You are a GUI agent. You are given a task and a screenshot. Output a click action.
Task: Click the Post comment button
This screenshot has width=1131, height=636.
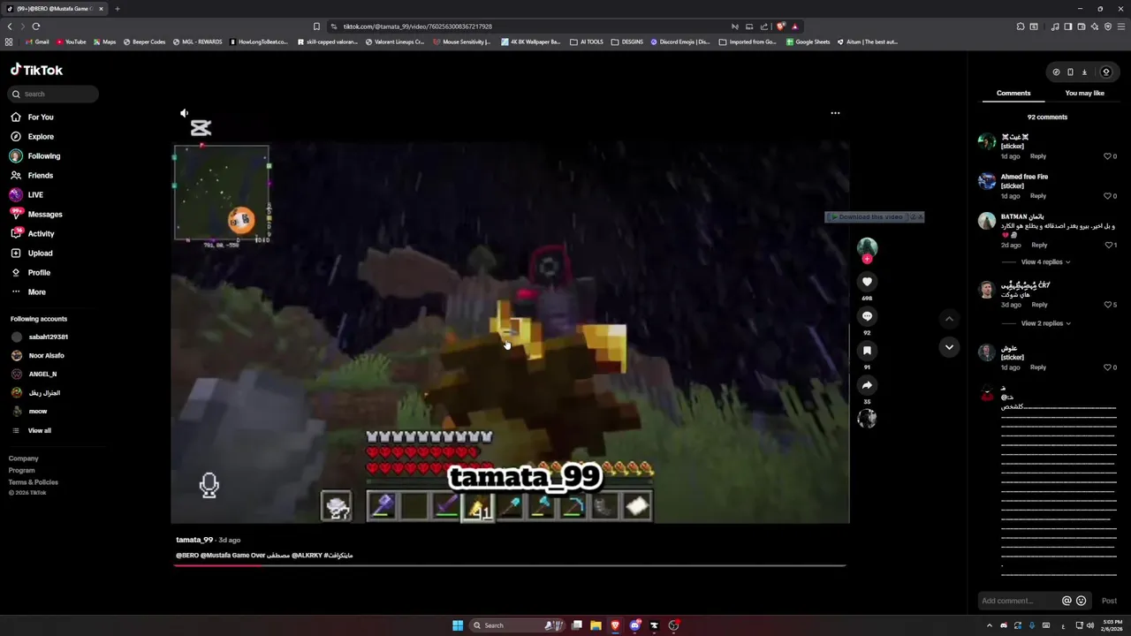[x=1109, y=601]
